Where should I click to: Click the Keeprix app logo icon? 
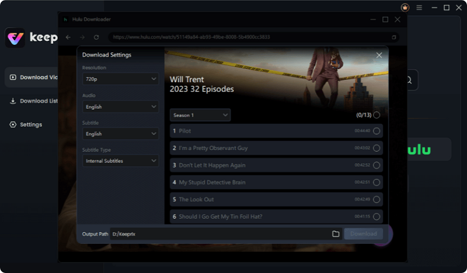coord(15,38)
